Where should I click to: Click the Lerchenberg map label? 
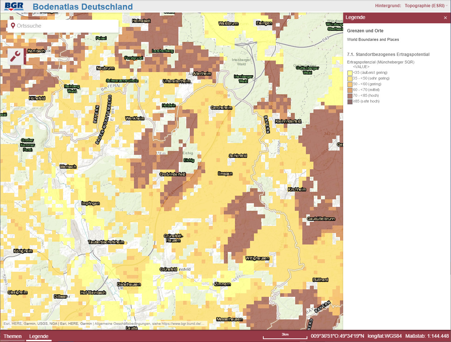click(163, 51)
